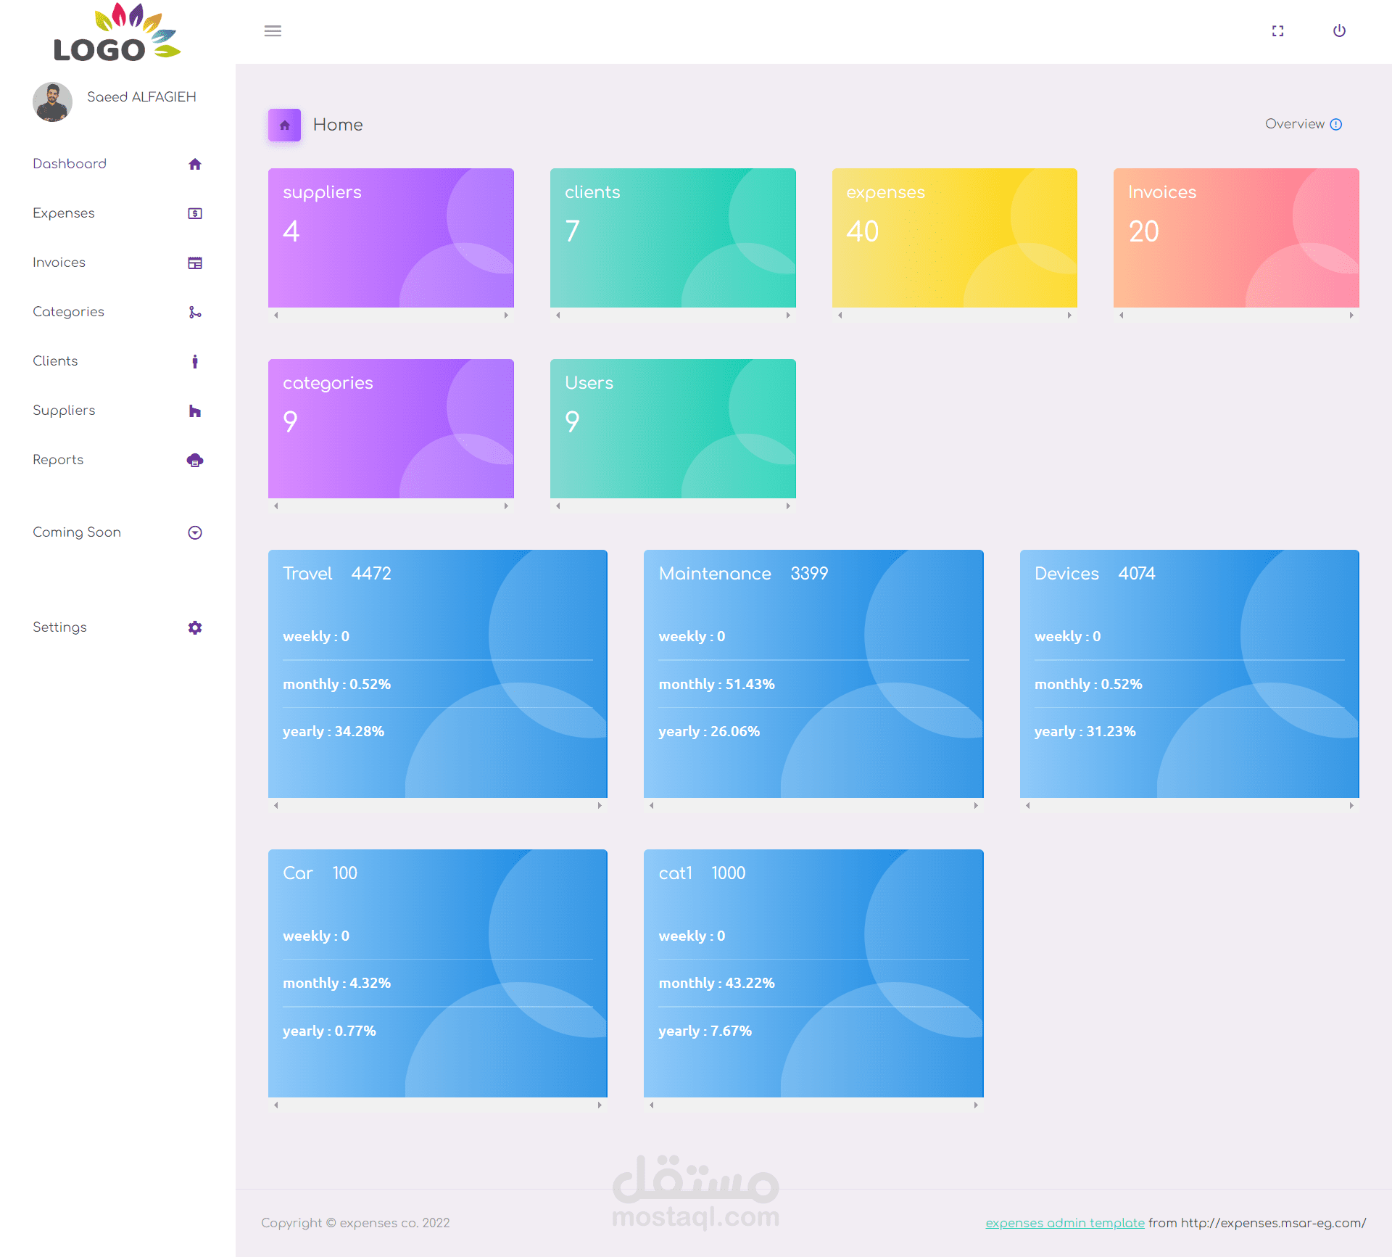Click the yellow expenses summary card
This screenshot has width=1392, height=1257.
[x=954, y=238]
